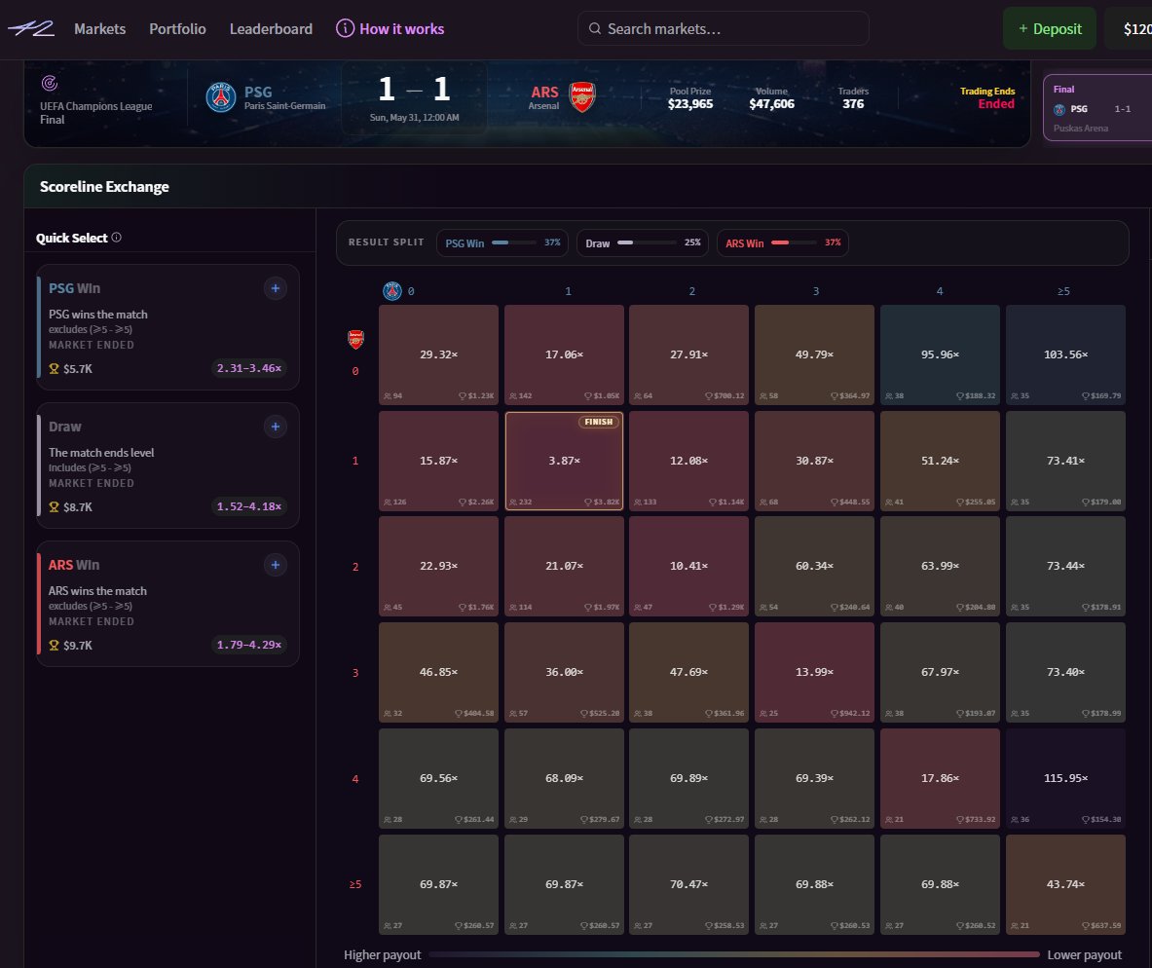Click the trophy icon next to $8.7K
The width and height of the screenshot is (1152, 968).
click(x=54, y=506)
